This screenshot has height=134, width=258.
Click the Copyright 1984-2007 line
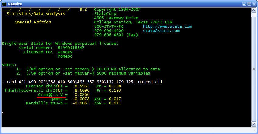pyautogui.click(x=117, y=9)
